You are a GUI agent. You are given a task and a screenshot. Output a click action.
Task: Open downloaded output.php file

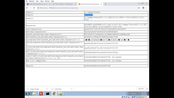click(58, 89)
